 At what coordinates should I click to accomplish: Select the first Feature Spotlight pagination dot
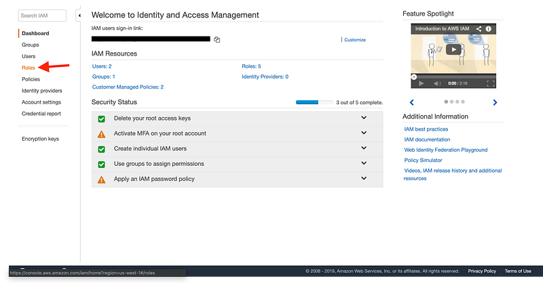pyautogui.click(x=446, y=102)
